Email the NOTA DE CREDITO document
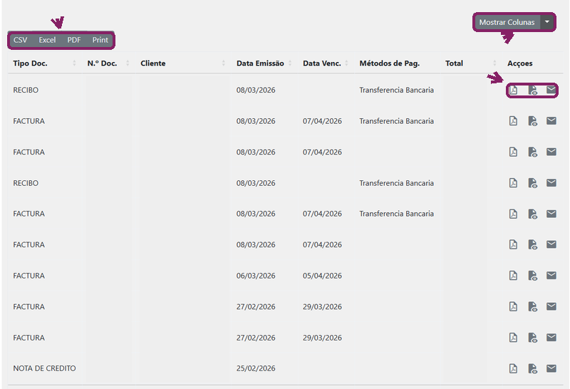 pyautogui.click(x=551, y=368)
